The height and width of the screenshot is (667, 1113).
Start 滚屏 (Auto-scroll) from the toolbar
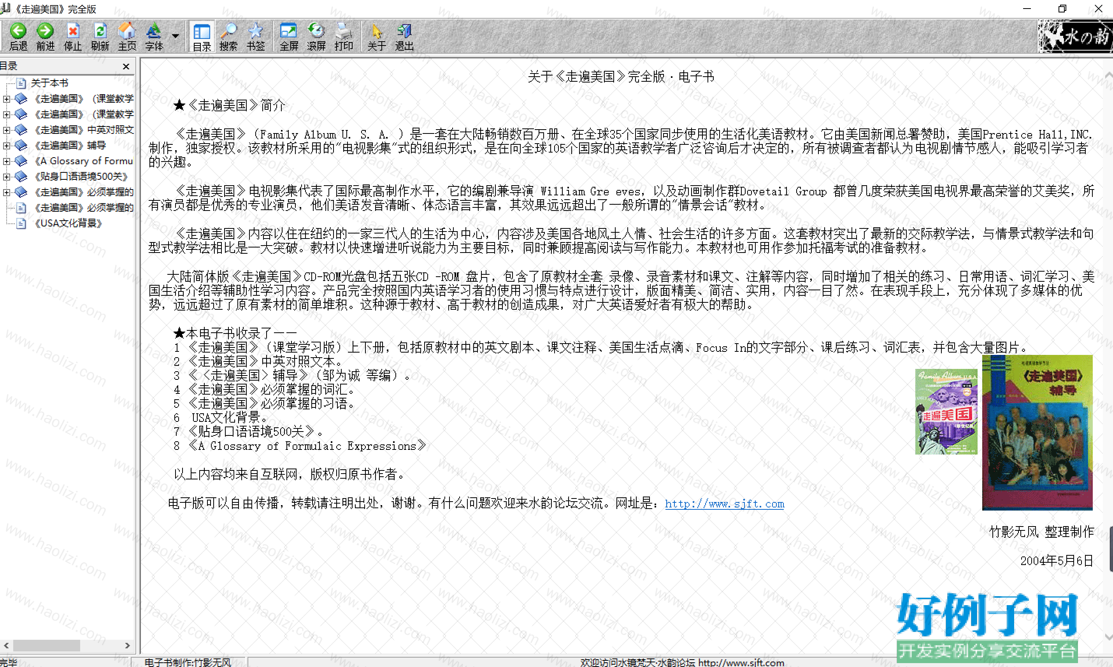click(x=316, y=37)
